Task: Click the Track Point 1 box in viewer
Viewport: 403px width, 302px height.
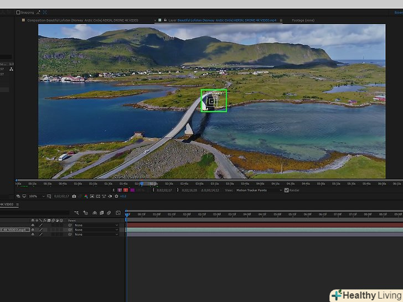Action: pos(214,101)
